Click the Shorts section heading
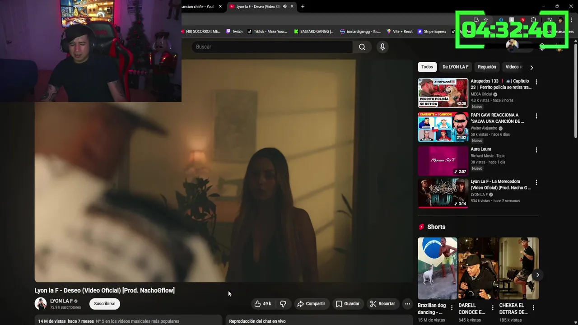This screenshot has height=325, width=578. [436, 227]
